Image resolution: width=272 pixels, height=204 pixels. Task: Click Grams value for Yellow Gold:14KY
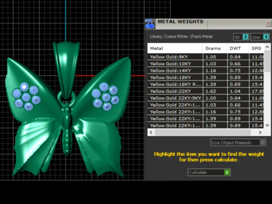pyautogui.click(x=215, y=71)
